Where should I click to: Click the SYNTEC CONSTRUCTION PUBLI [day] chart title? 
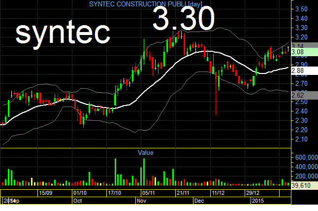click(x=146, y=4)
